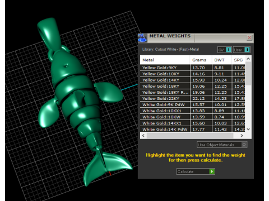Image resolution: width=269 pixels, height=201 pixels.
Task: Click the 11.43 DWT cell
Action: (222, 129)
